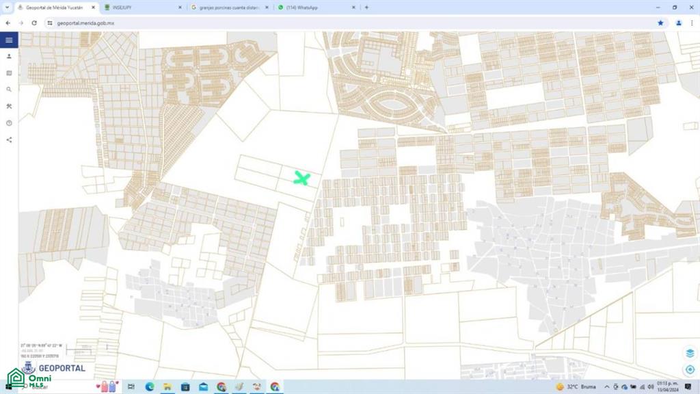The width and height of the screenshot is (700, 394).
Task: Open the 32°C Bruma weather widget
Action: click(576, 387)
